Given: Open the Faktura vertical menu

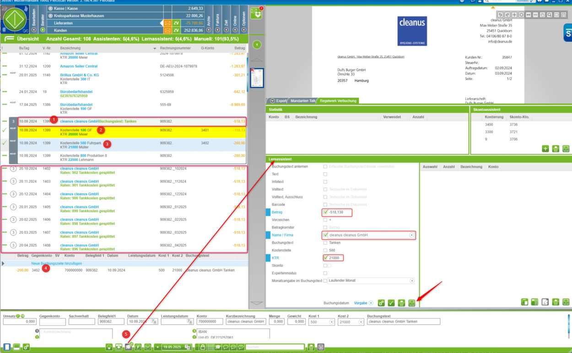Looking at the screenshot, I should coord(217,19).
